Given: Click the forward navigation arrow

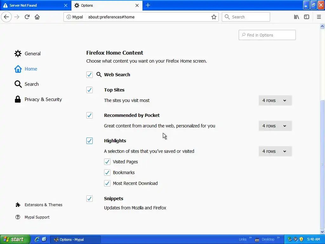Looking at the screenshot, I should (17, 17).
